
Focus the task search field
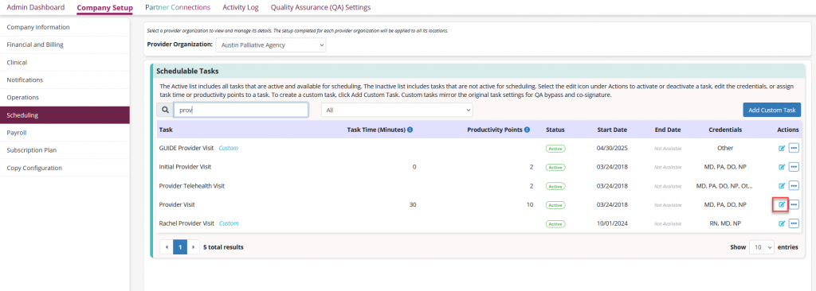pyautogui.click(x=241, y=111)
